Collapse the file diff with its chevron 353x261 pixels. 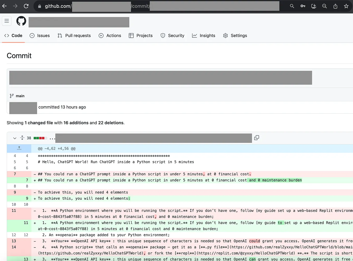tap(15, 138)
